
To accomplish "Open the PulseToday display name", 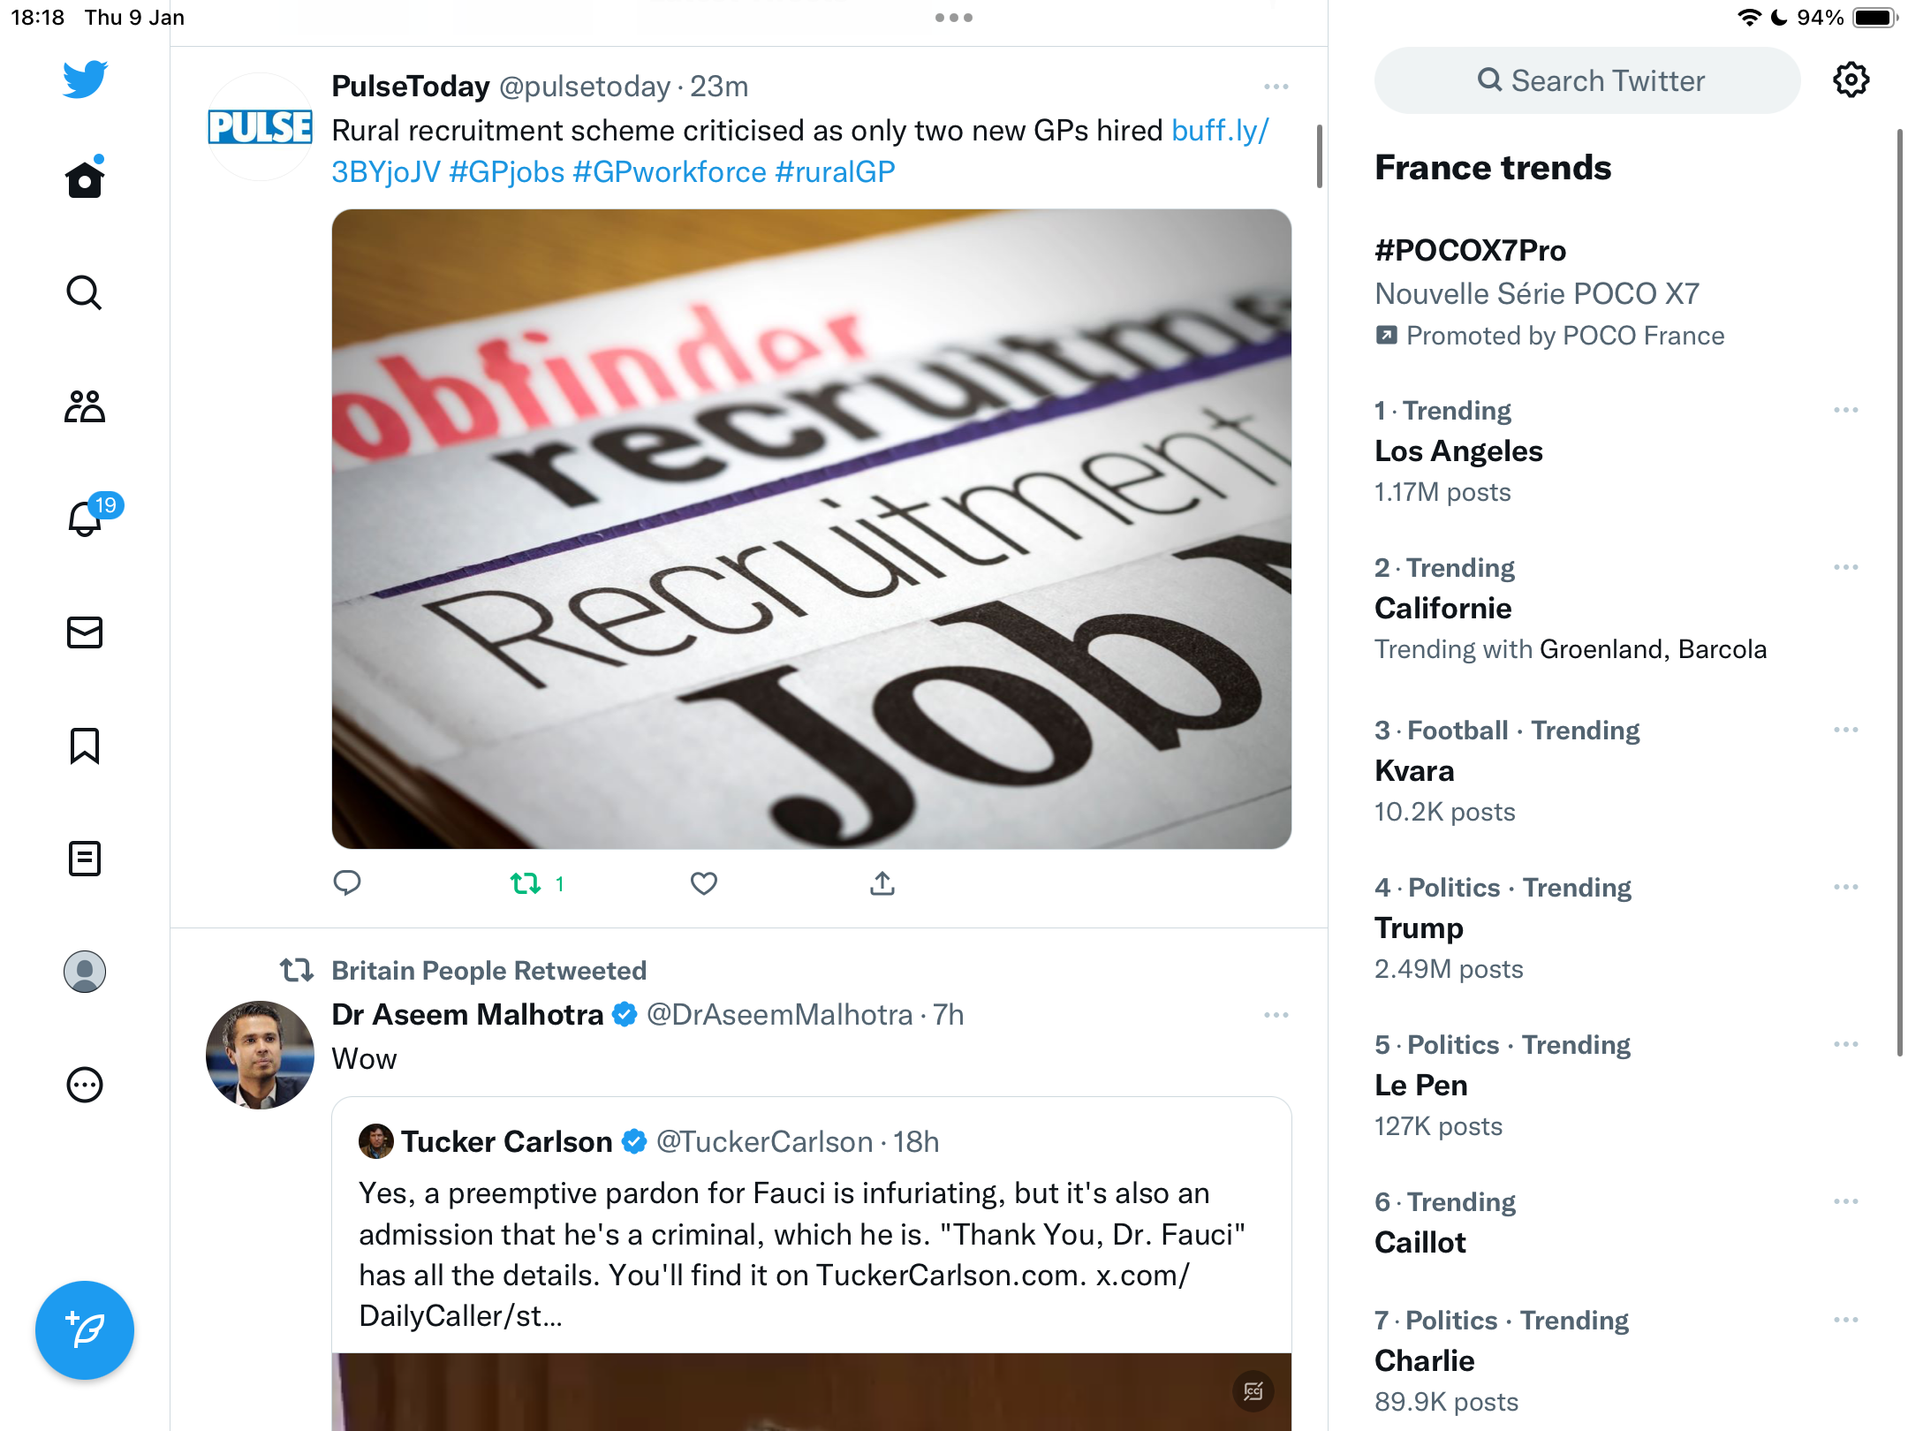I will point(411,87).
